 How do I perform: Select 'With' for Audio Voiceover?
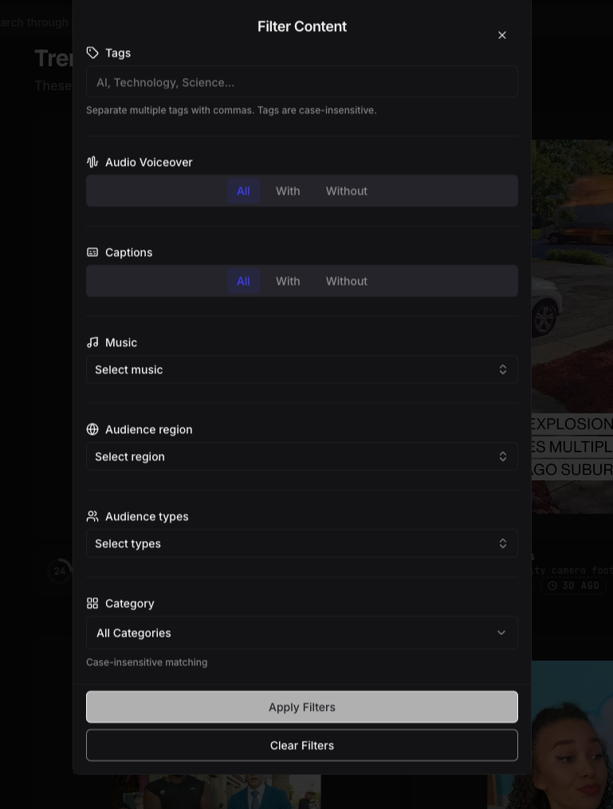(x=288, y=191)
